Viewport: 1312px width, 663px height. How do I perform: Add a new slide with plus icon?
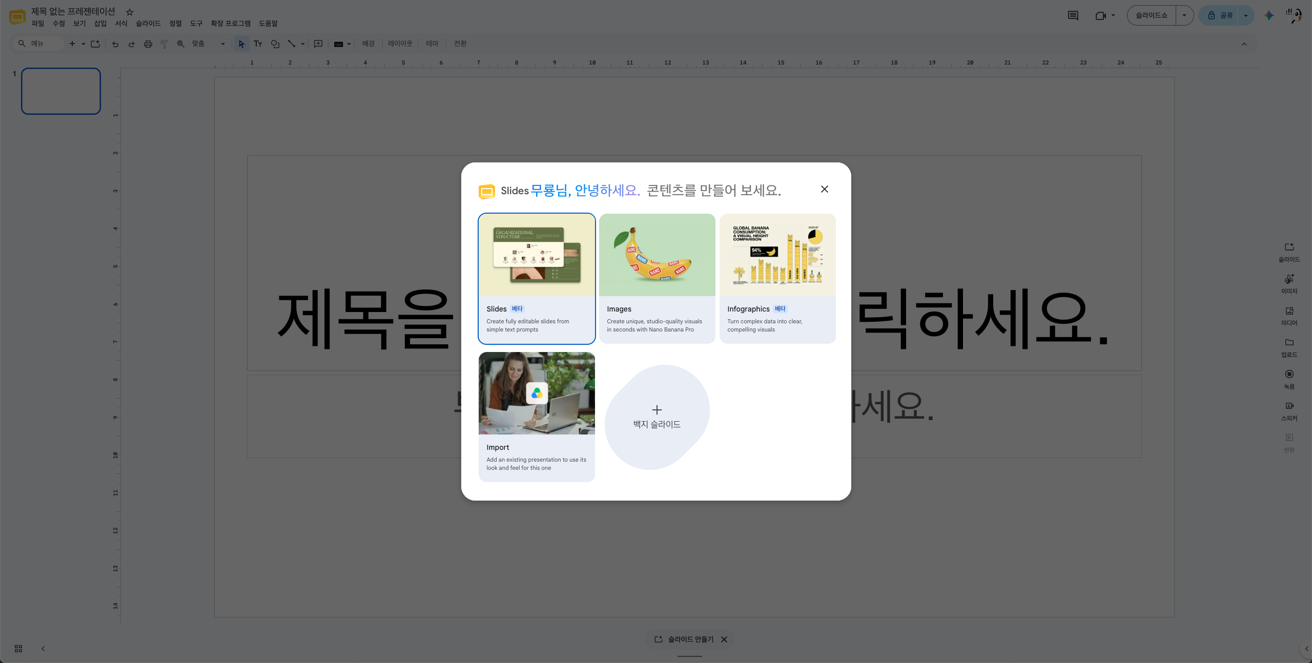click(x=72, y=44)
